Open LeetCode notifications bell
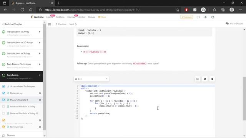246x138 pixels. 206,17
